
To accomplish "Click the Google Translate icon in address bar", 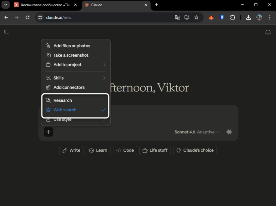I will pyautogui.click(x=177, y=18).
